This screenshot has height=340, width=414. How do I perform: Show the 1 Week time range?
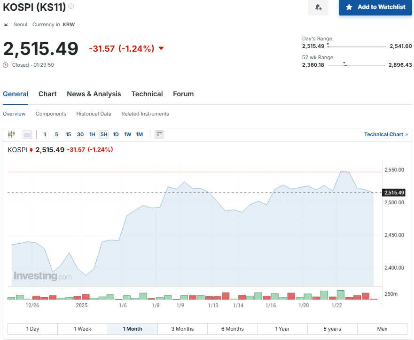83,329
